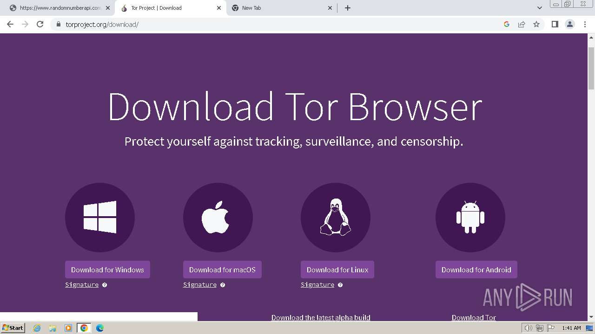Open Microsoft Edge from taskbar

pyautogui.click(x=100, y=328)
